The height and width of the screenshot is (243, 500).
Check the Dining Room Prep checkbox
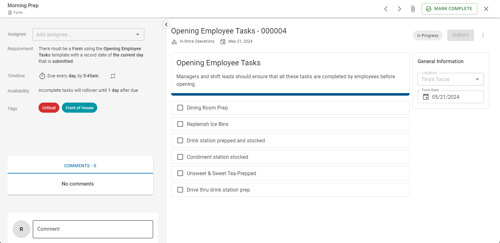pos(180,108)
